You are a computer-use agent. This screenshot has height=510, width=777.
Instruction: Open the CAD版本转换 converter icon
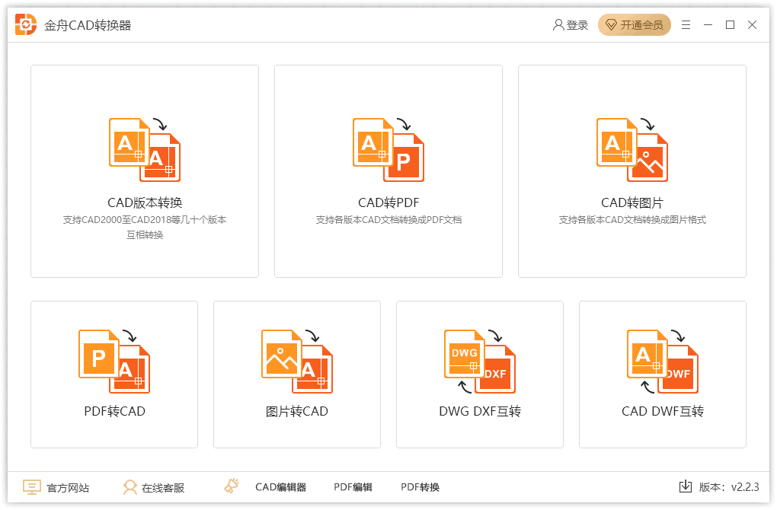pos(145,149)
